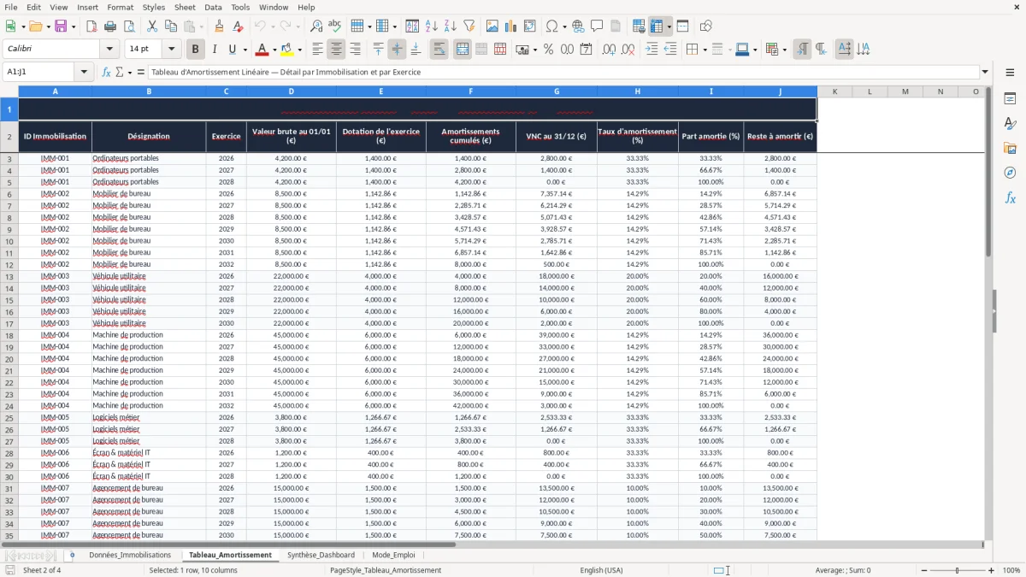
Task: Toggle Italic formatting
Action: coord(214,50)
